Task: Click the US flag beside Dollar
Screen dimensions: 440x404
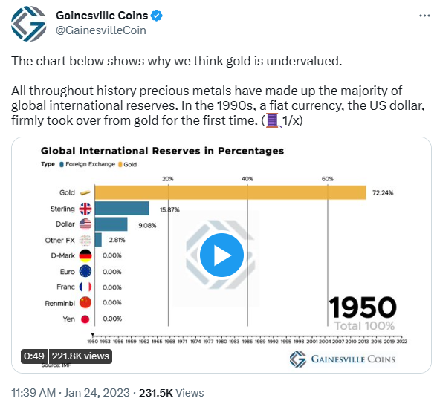Action: point(85,224)
